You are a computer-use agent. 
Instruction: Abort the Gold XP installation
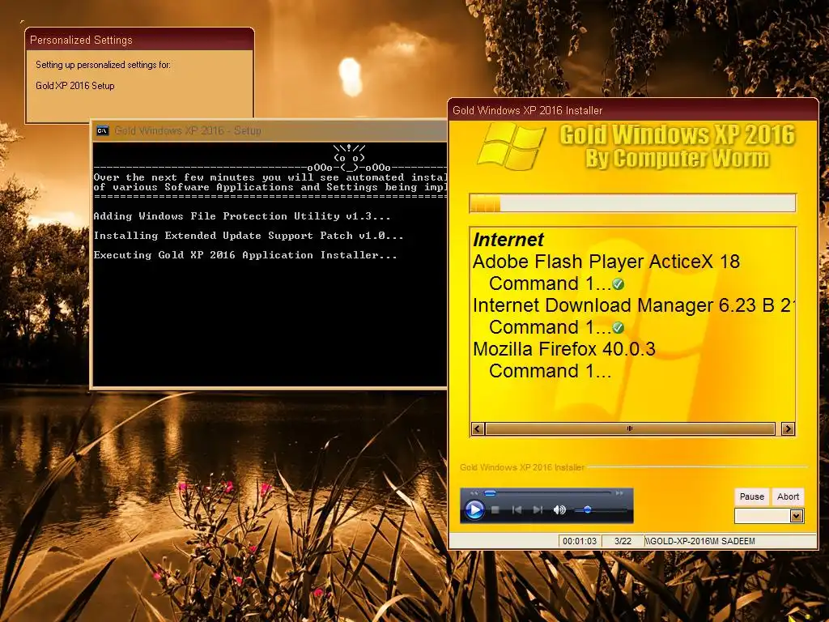pos(788,496)
